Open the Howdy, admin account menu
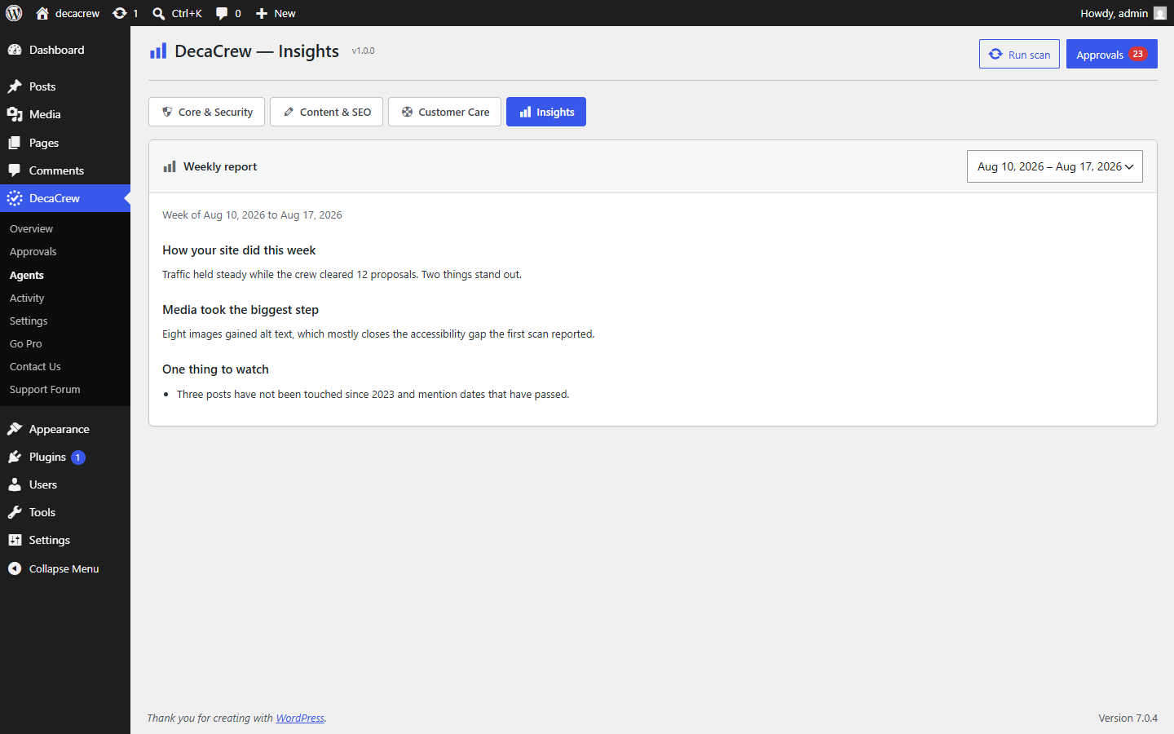Image resolution: width=1174 pixels, height=734 pixels. (x=1123, y=13)
